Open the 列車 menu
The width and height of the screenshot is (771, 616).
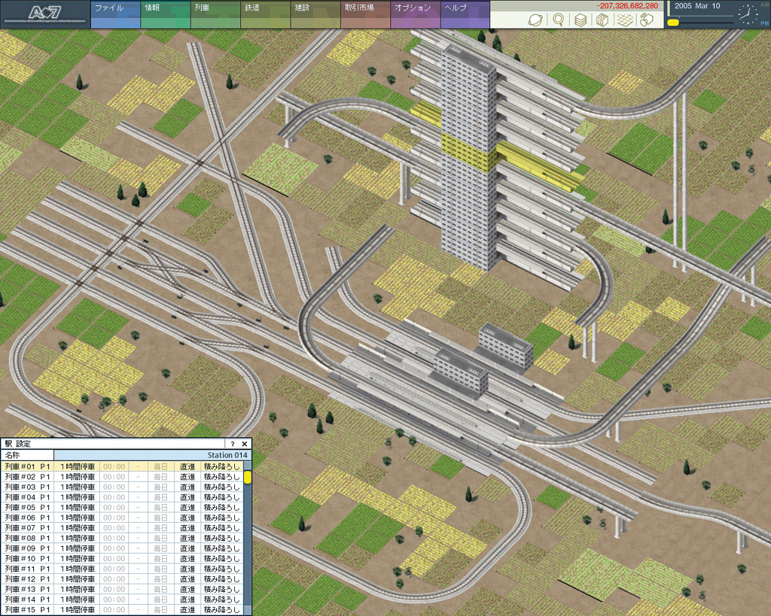click(216, 14)
